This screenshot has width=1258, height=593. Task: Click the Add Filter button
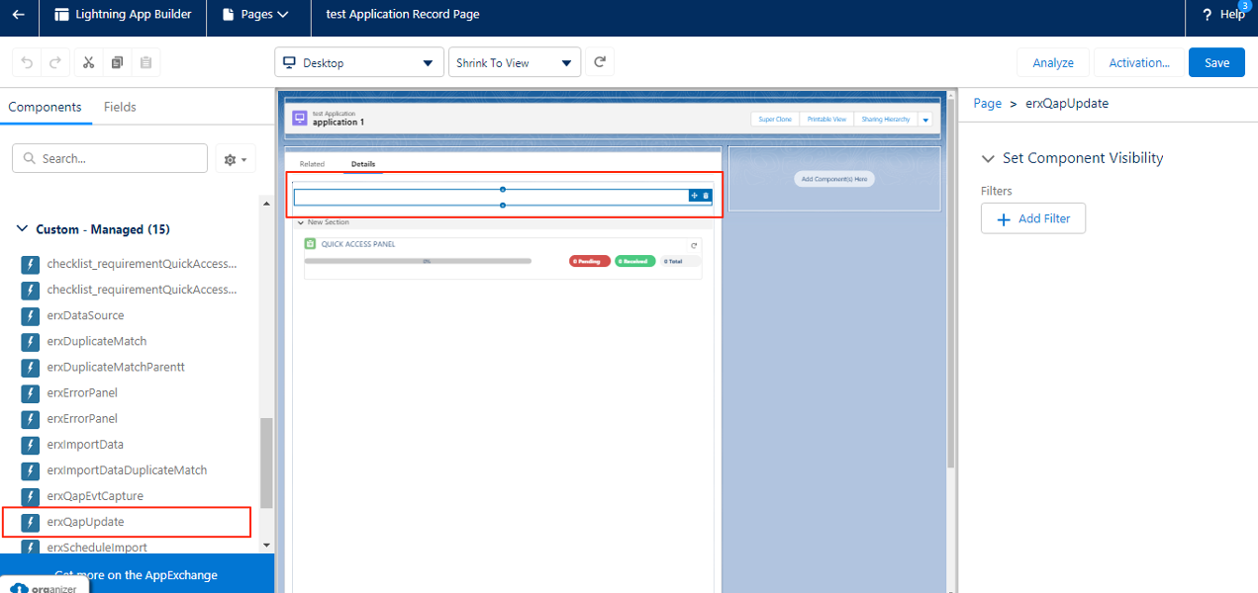1032,218
